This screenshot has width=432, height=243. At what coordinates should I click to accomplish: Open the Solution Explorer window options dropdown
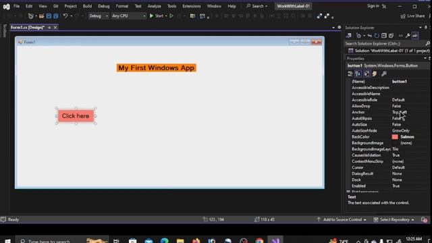click(x=420, y=28)
